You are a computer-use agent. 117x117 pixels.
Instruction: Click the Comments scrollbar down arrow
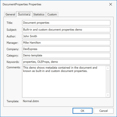pyautogui.click(x=108, y=95)
